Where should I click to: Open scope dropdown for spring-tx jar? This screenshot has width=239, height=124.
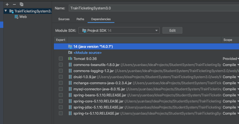(x=231, y=114)
